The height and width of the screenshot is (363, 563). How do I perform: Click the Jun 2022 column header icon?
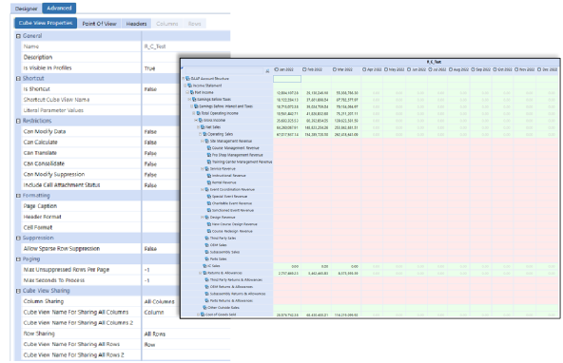409,69
